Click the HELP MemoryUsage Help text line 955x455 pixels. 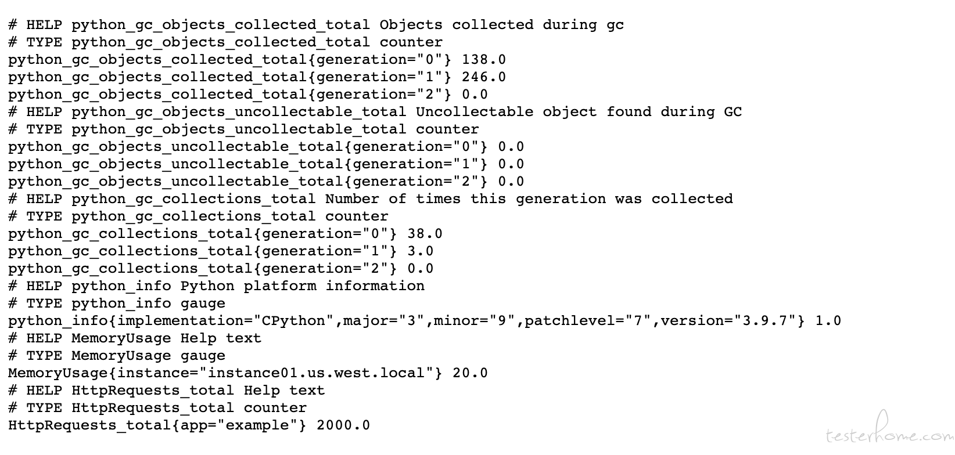pos(135,338)
